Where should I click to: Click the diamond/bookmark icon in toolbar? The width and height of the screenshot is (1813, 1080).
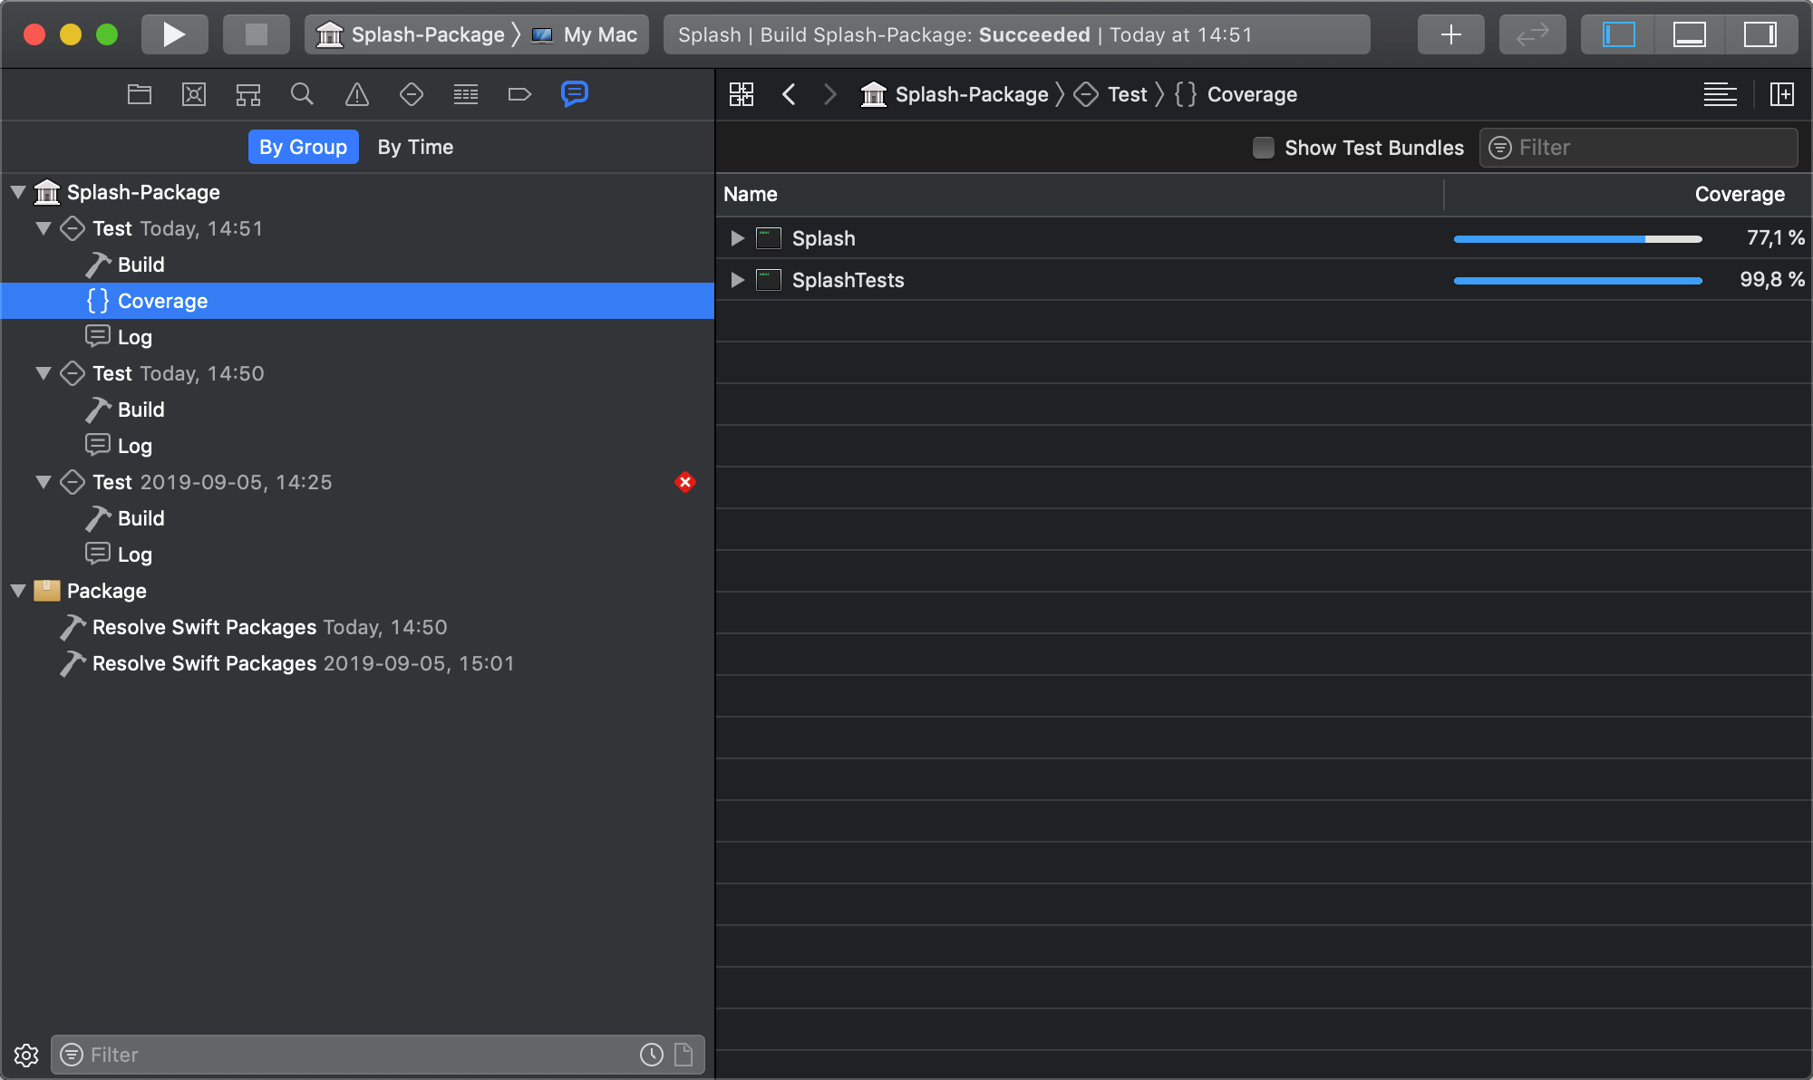(x=410, y=94)
